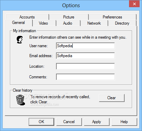142x131 pixels.
Task: Open the Preferences tab
Action: pos(112,17)
